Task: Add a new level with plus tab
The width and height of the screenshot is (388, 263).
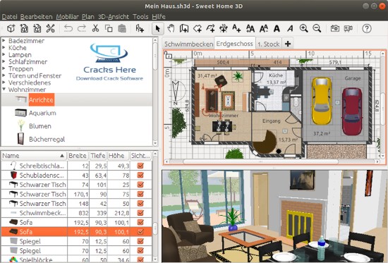Action: click(x=288, y=44)
